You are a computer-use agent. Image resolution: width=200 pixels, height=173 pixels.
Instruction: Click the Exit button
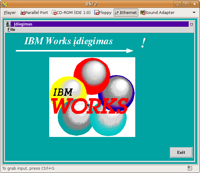[x=181, y=152]
